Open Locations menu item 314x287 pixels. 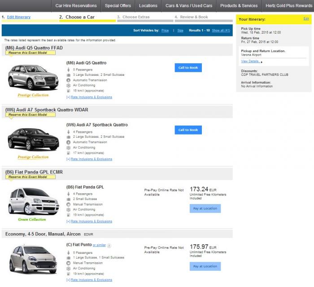tap(148, 6)
